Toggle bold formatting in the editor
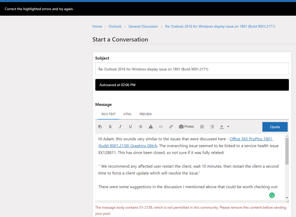 pyautogui.click(x=110, y=126)
